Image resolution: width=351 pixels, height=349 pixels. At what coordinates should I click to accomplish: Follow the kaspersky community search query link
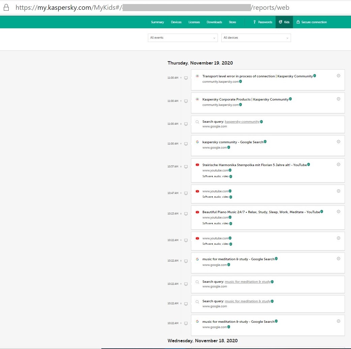[x=242, y=122]
